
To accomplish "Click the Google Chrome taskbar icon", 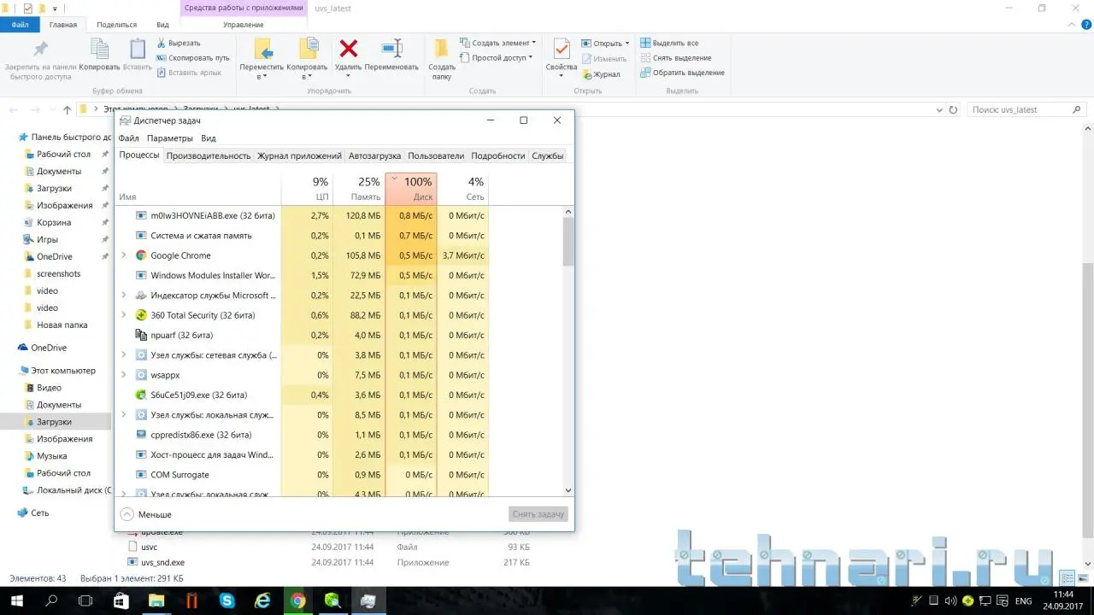I will coord(297,600).
